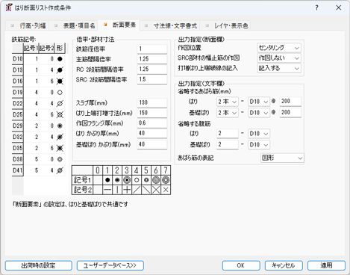Click the 鉄筋径倍率 input field

tap(152, 49)
